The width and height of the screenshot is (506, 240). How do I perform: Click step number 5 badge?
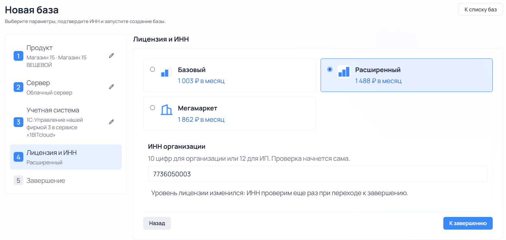19,181
